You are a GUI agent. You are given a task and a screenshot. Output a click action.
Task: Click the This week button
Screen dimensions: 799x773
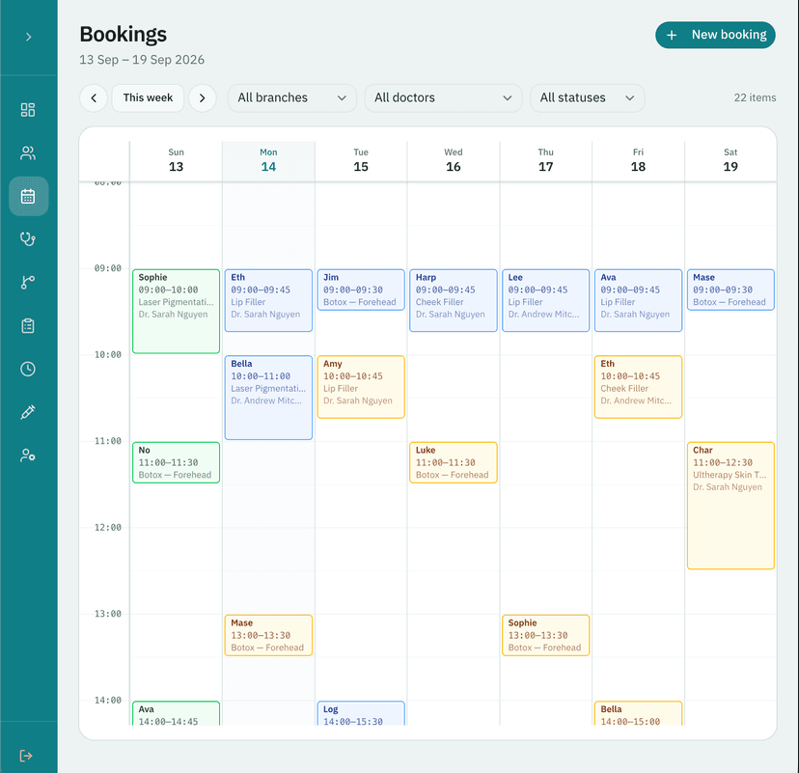(148, 97)
